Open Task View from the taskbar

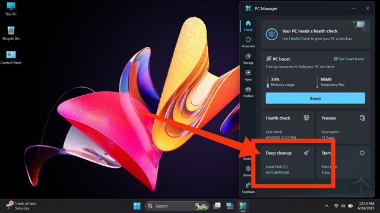coord(217,206)
